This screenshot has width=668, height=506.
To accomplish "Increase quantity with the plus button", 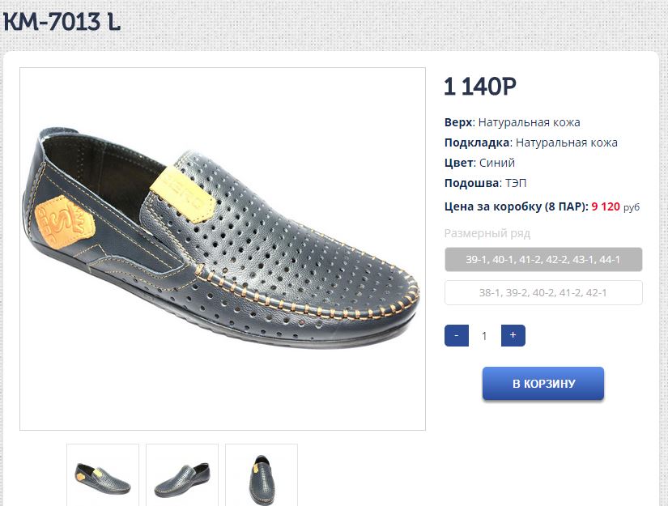I will (x=513, y=335).
